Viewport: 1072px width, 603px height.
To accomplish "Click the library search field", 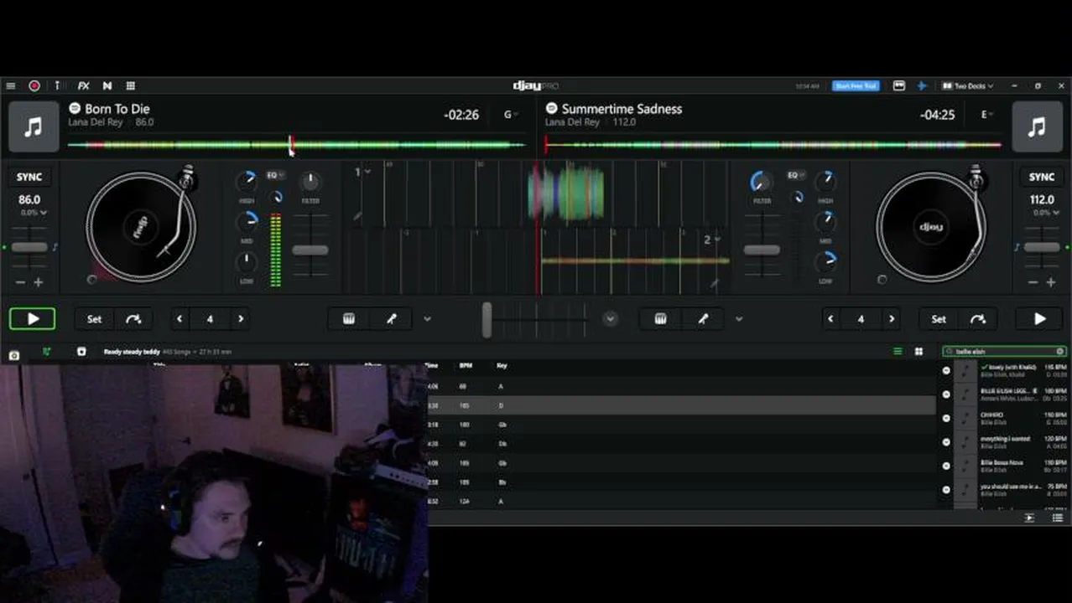I will pyautogui.click(x=1004, y=352).
